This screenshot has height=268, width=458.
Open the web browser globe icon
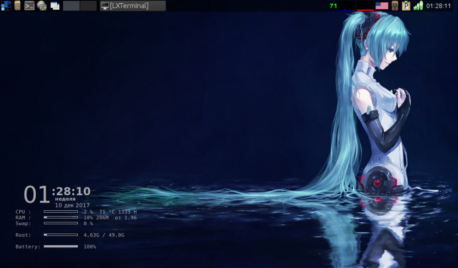click(x=42, y=5)
